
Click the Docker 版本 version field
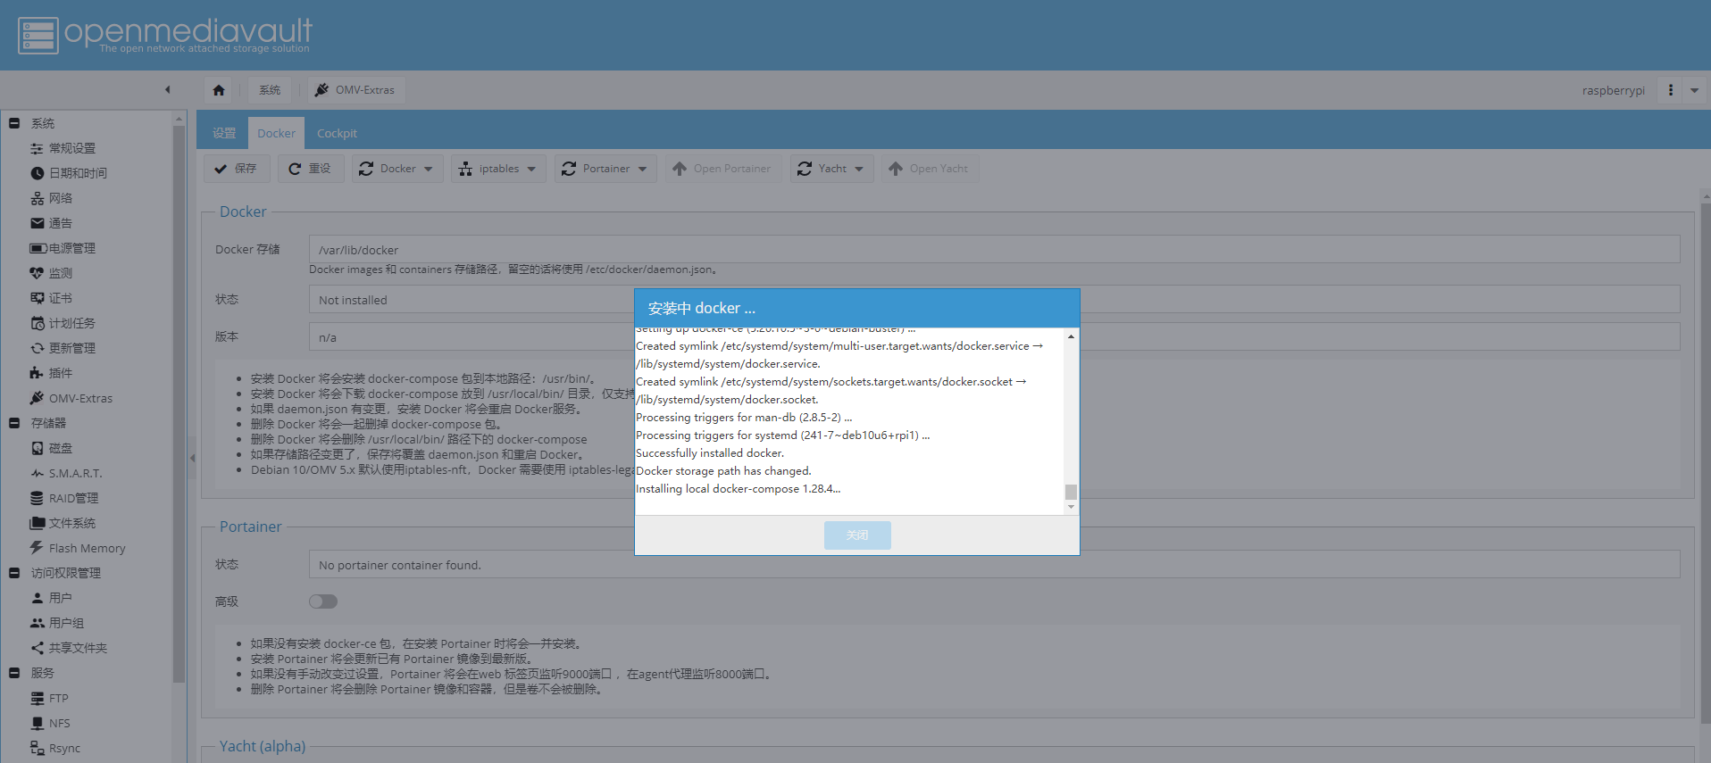(994, 337)
